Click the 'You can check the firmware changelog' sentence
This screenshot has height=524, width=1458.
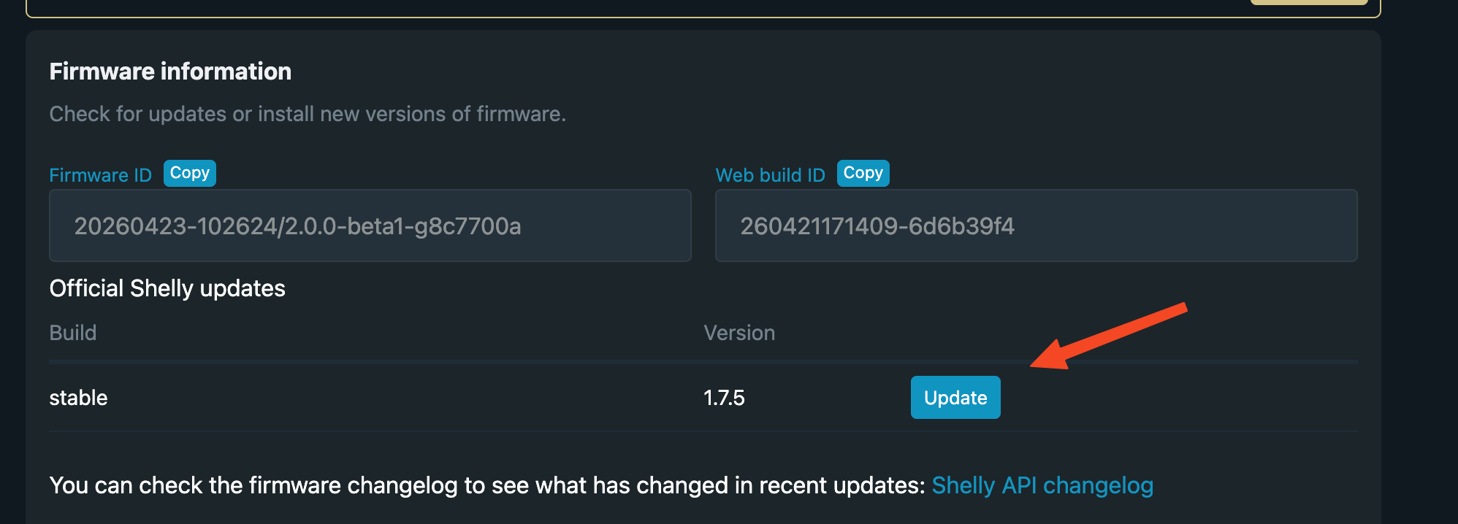[487, 485]
